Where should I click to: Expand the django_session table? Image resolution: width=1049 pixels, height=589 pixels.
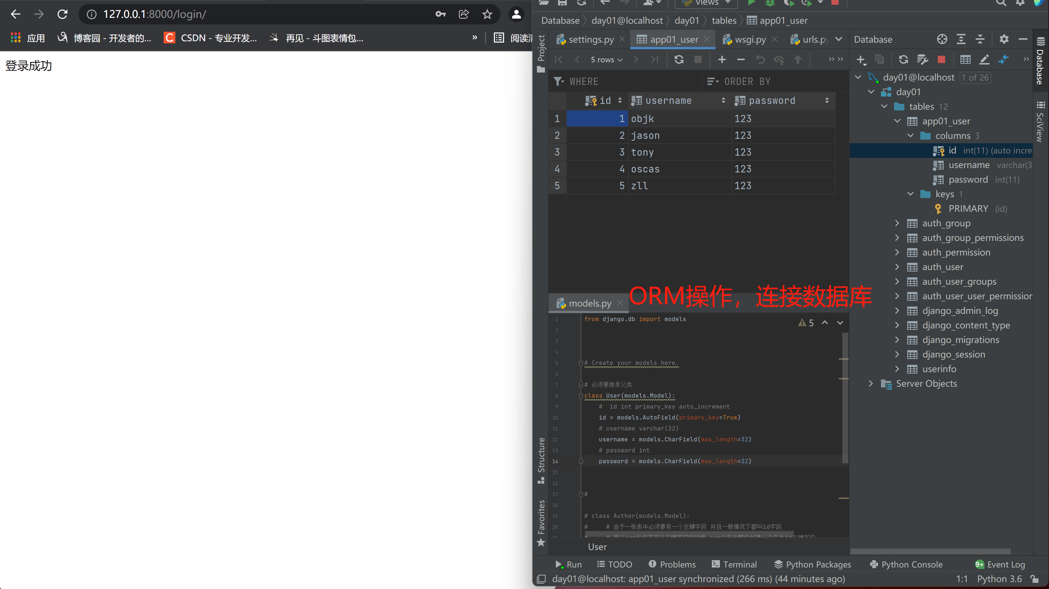pos(897,354)
